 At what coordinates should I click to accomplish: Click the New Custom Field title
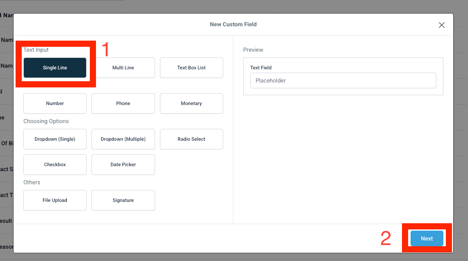tap(233, 25)
